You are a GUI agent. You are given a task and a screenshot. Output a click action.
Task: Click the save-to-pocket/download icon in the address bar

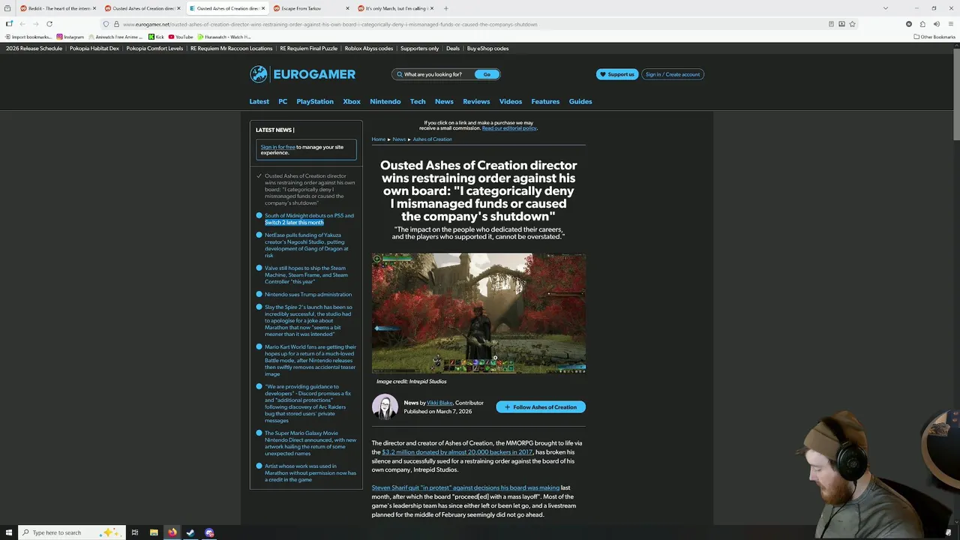pyautogui.click(x=841, y=24)
